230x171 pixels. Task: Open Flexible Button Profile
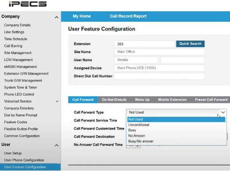point(21,129)
